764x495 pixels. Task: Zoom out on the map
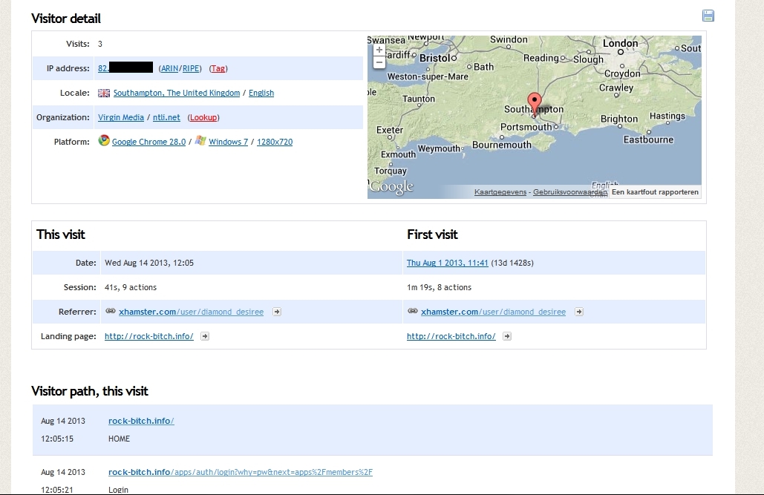(379, 62)
